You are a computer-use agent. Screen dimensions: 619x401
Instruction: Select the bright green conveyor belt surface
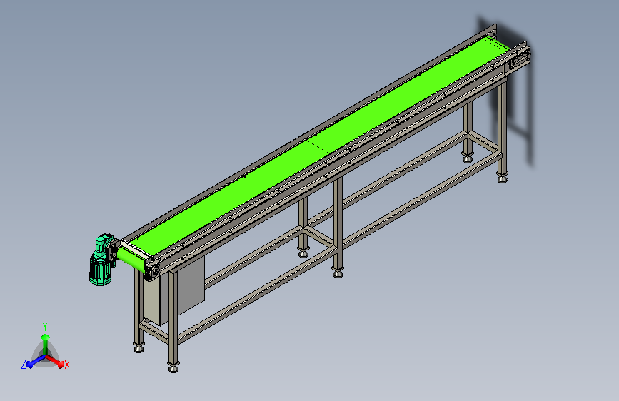316,148
